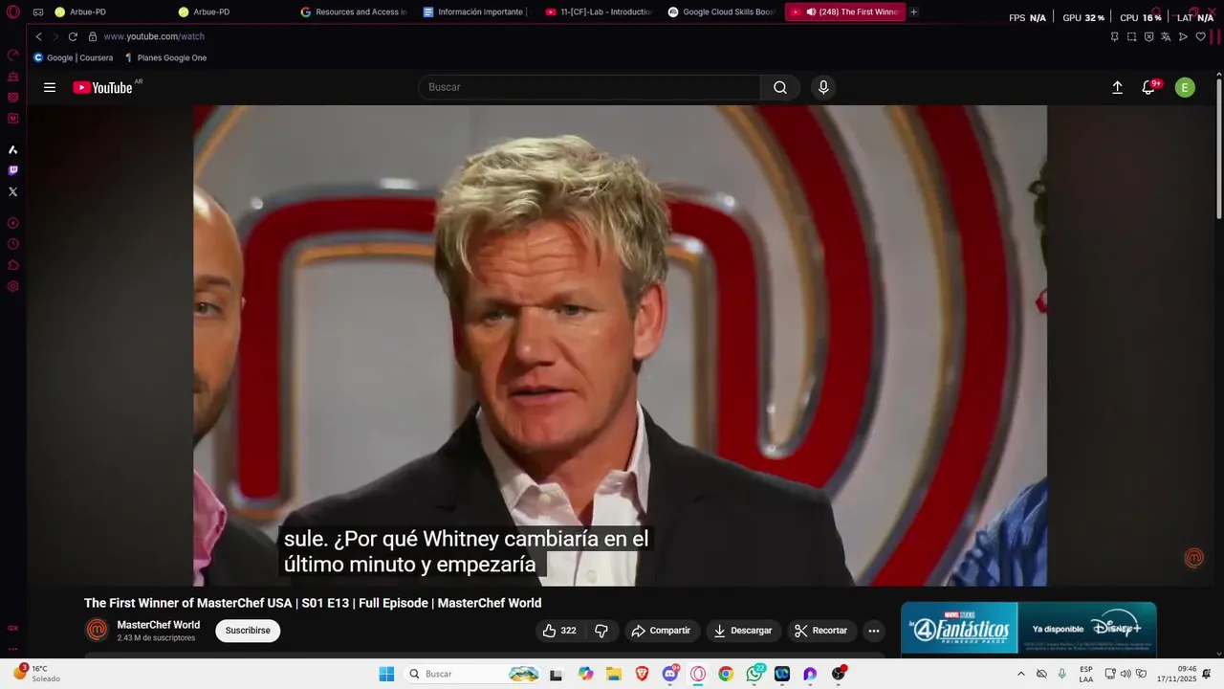Open the Twitch sidebar panel
Image resolution: width=1224 pixels, height=689 pixels.
[x=13, y=170]
